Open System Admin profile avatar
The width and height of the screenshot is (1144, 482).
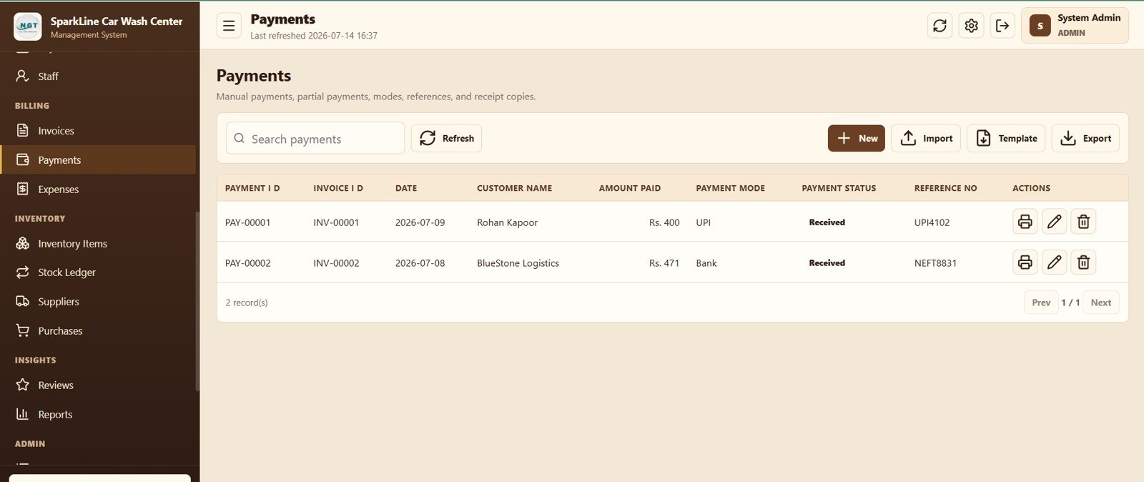(1040, 26)
